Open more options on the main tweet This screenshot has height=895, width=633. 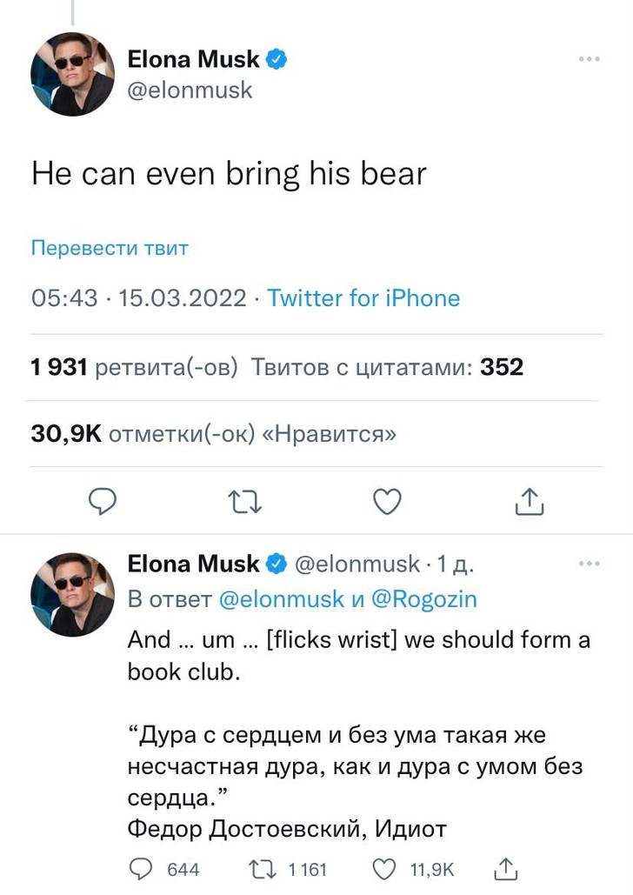[589, 59]
